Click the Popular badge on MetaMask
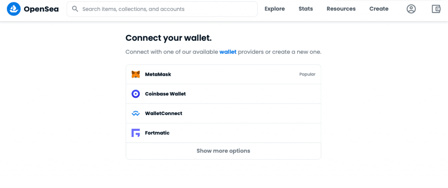This screenshot has height=188, width=448. [x=307, y=74]
